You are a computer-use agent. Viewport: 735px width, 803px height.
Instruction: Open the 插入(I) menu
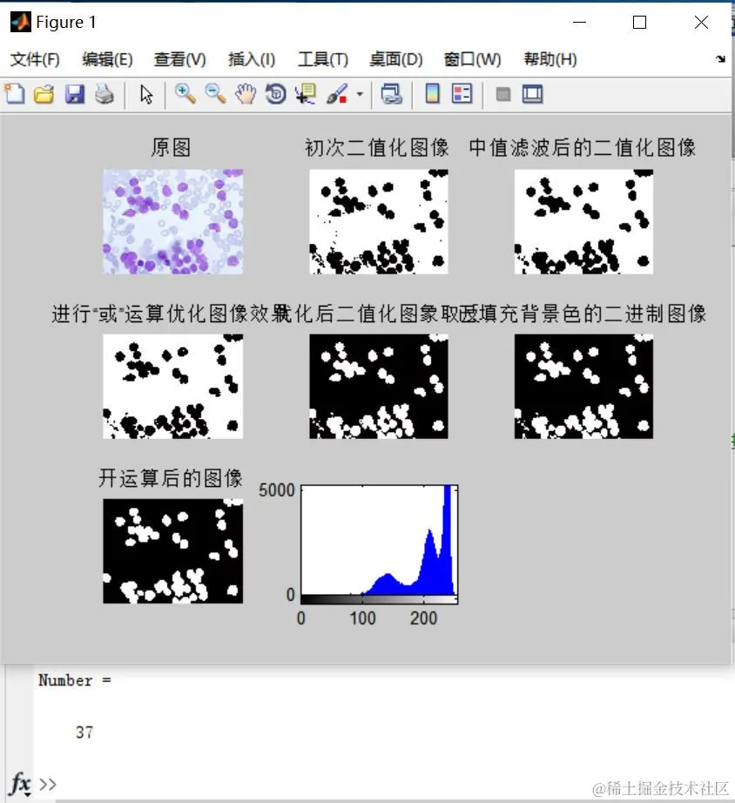[252, 59]
